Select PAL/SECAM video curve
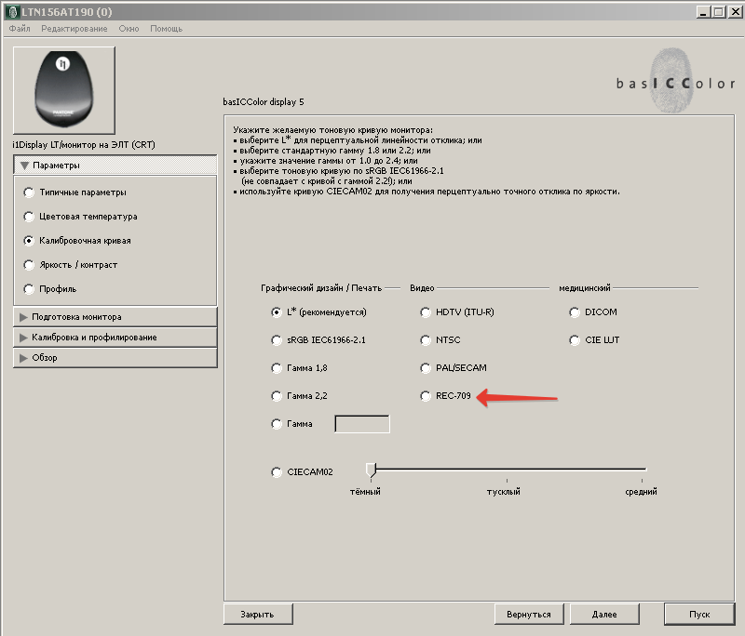 [x=426, y=368]
